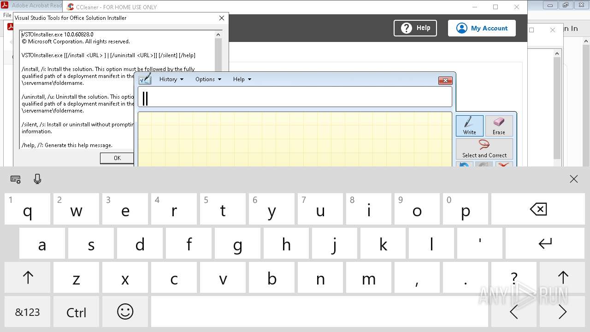Choose the Select and Correct lasso tool

[484, 149]
